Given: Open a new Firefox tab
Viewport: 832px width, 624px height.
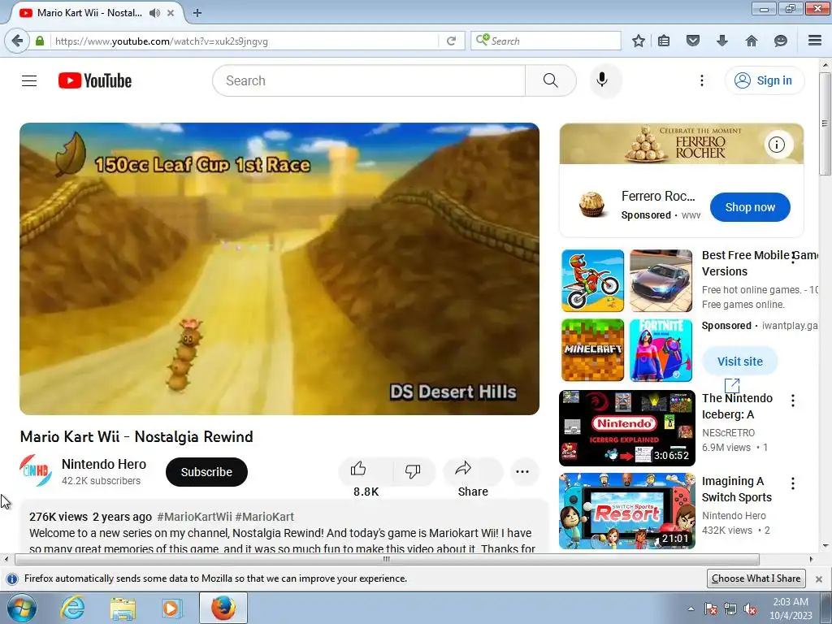Looking at the screenshot, I should (197, 13).
